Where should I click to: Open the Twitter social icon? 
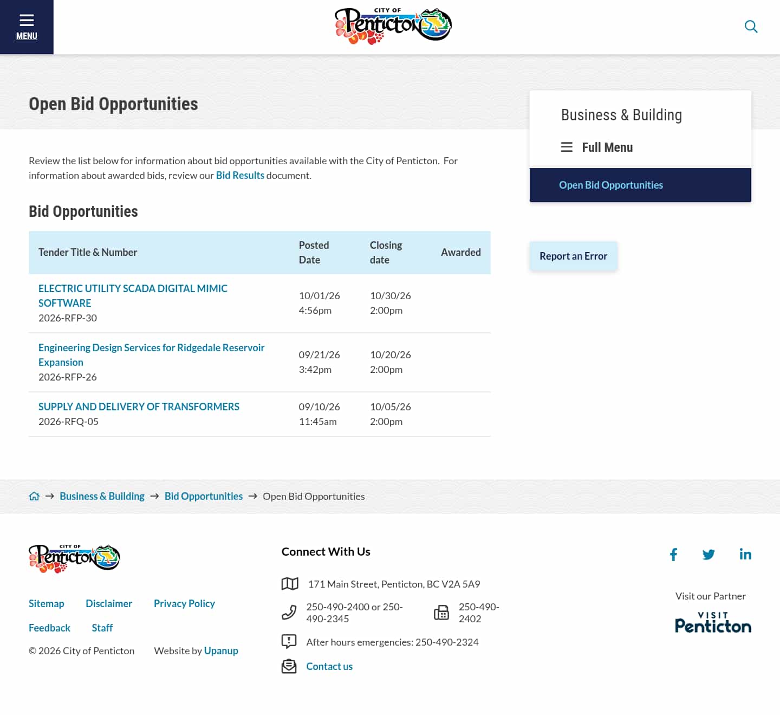point(708,555)
